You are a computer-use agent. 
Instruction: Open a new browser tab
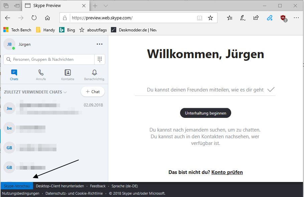click(x=95, y=6)
